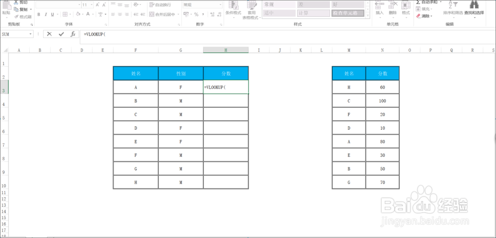Open the Merge and Center dropdown arrow
Image resolution: width=496 pixels, height=238 pixels.
click(179, 14)
